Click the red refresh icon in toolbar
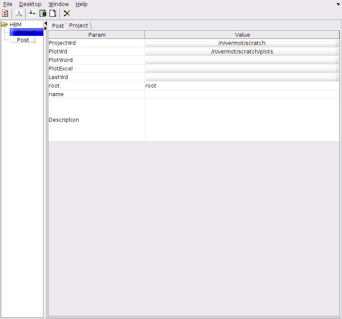This screenshot has height=319, width=342. coord(5,13)
